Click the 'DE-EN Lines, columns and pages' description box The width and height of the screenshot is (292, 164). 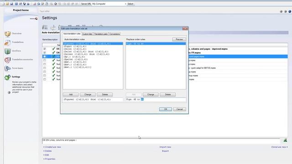click(161, 141)
